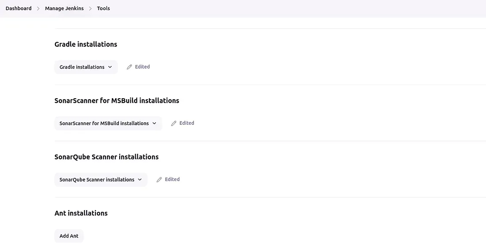Screen dimensions: 486x244
Task: Click the breadcrumb arrow after Dashboard
Action: point(38,8)
